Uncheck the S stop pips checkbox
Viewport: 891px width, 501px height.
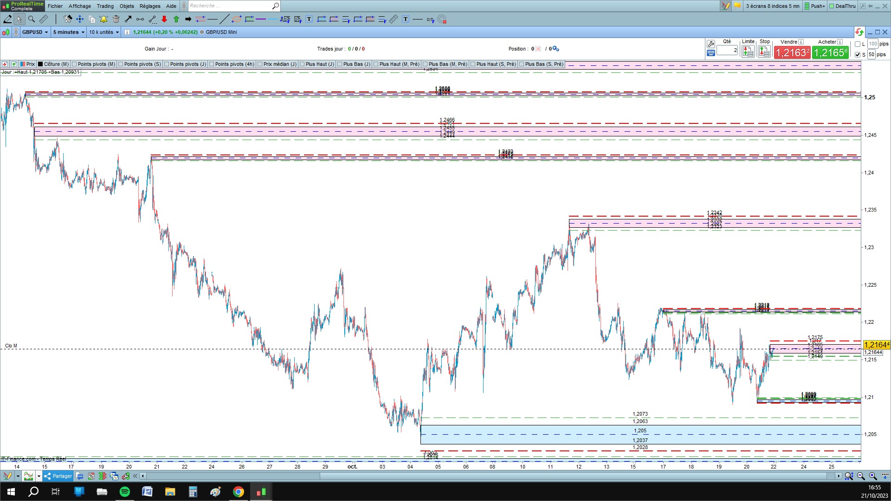point(858,55)
